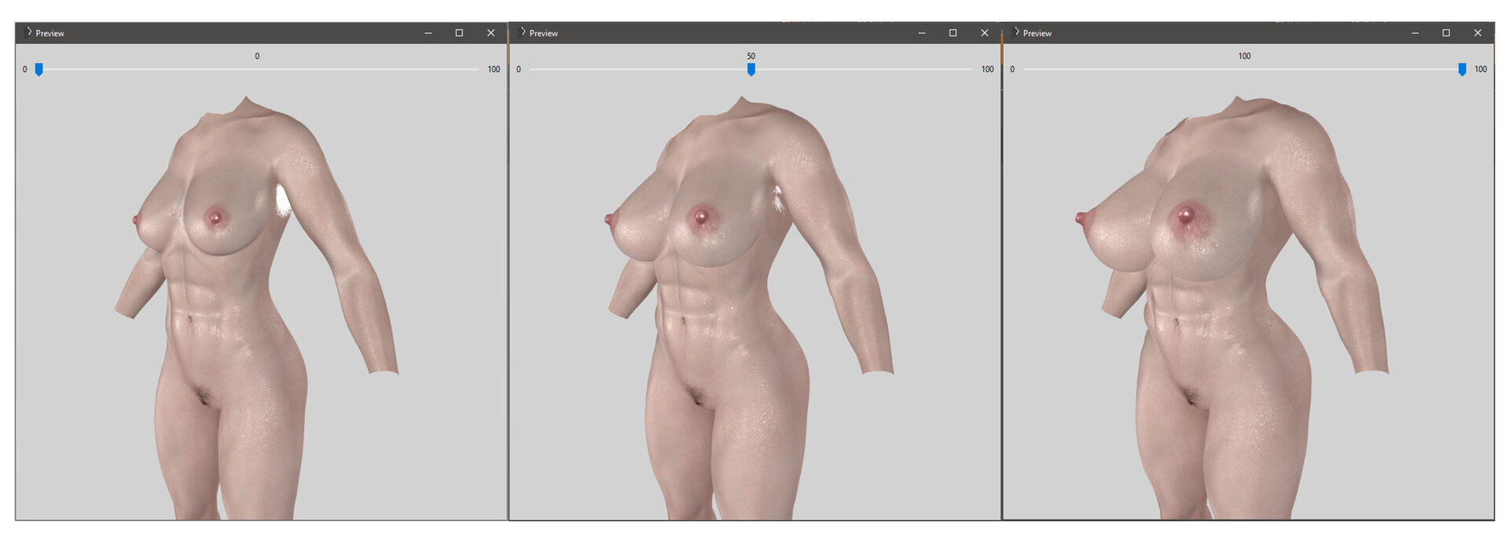Click slider handle in first Preview window
Screen dimensions: 1509x543
click(x=39, y=69)
